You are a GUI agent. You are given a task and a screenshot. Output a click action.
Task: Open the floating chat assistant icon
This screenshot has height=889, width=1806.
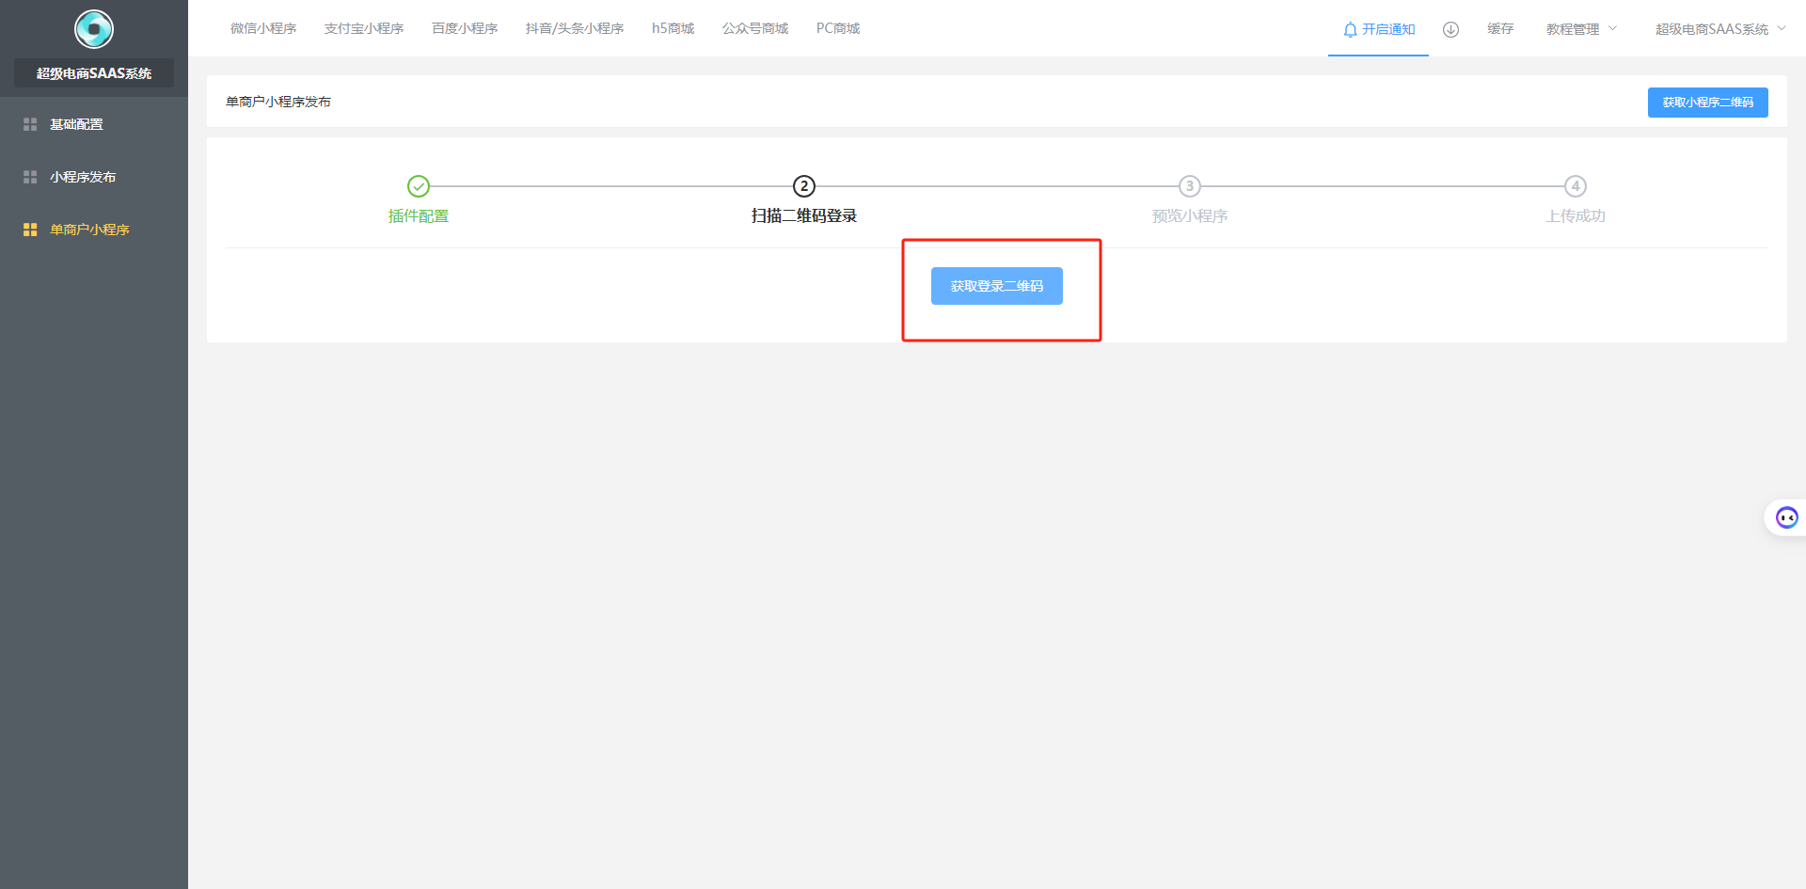click(1786, 517)
